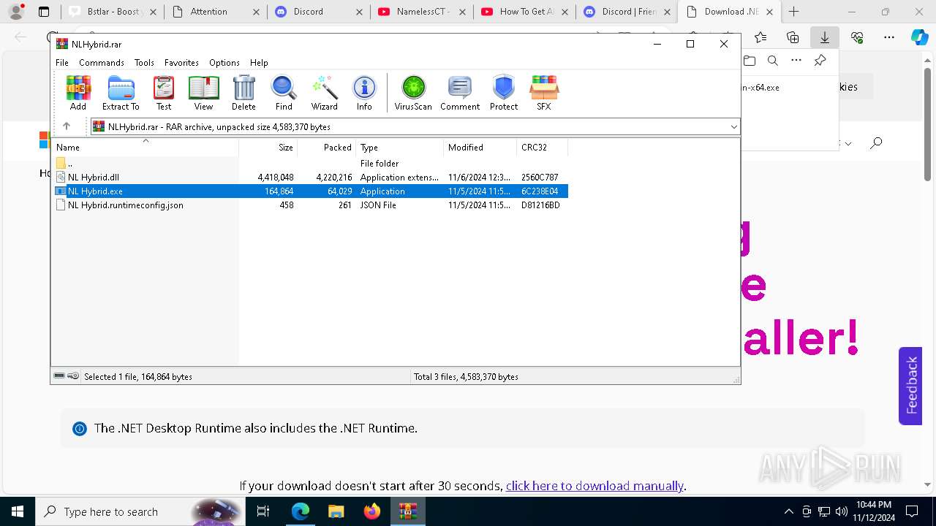Open the Copilot icon in Edge
This screenshot has width=936, height=526.
click(x=919, y=37)
